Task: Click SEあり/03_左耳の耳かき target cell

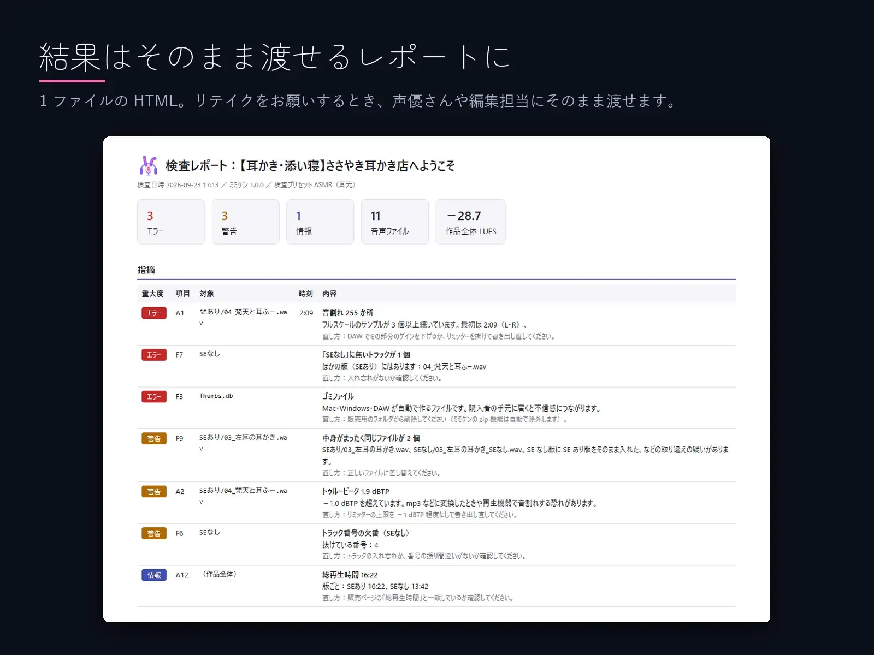Action: coord(243,443)
